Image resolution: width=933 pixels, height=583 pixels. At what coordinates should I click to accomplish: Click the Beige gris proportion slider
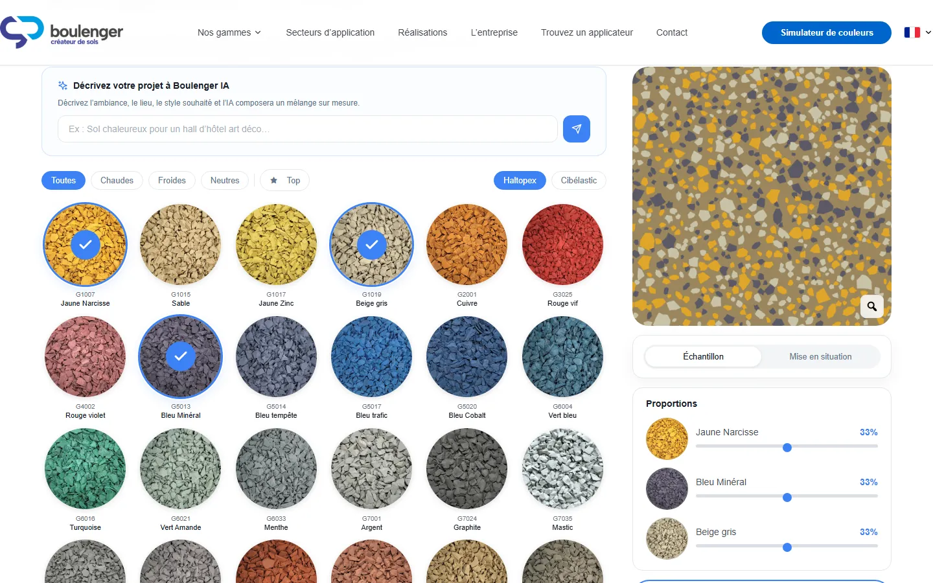[x=787, y=547]
